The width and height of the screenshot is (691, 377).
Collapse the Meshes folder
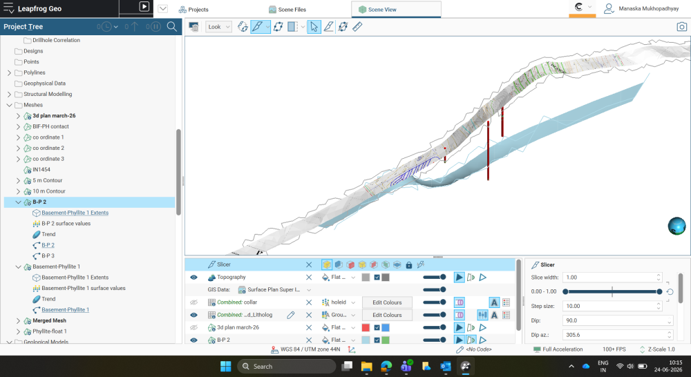(x=9, y=105)
